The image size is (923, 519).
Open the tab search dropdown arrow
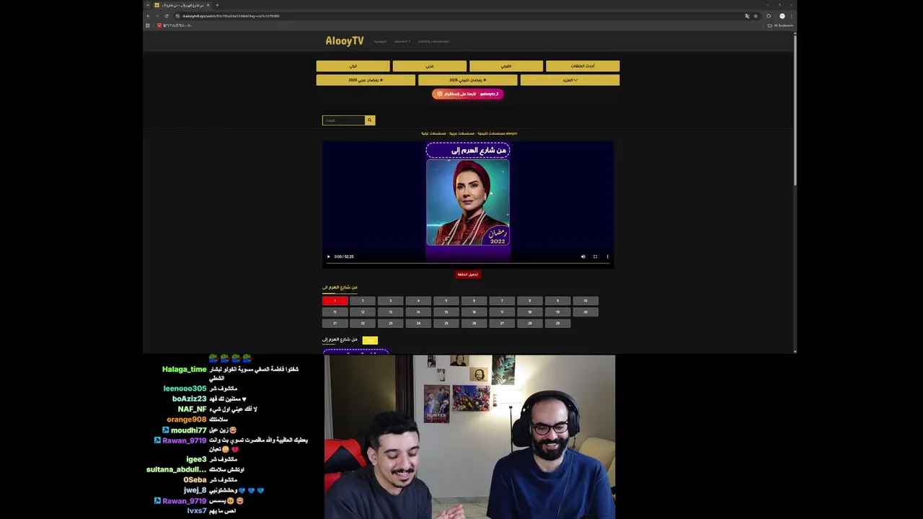(x=148, y=5)
